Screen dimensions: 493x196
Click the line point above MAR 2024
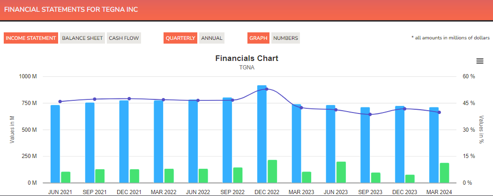439,112
